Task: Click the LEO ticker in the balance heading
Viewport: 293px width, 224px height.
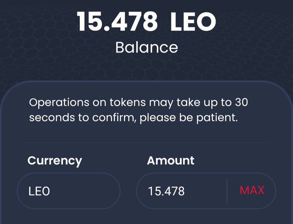Action: [x=193, y=21]
